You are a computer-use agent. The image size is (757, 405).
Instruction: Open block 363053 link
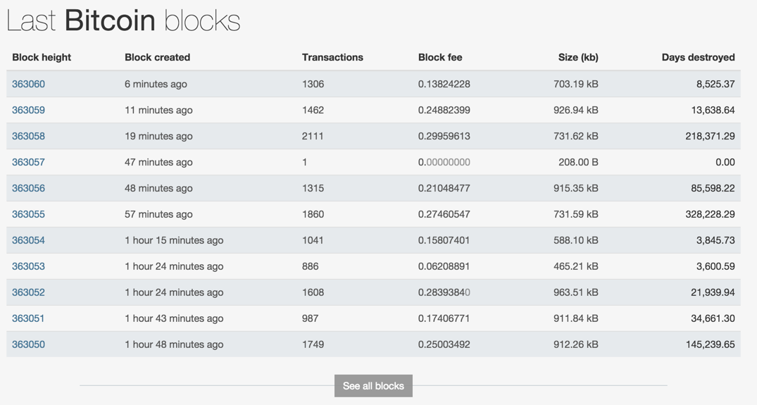point(28,266)
